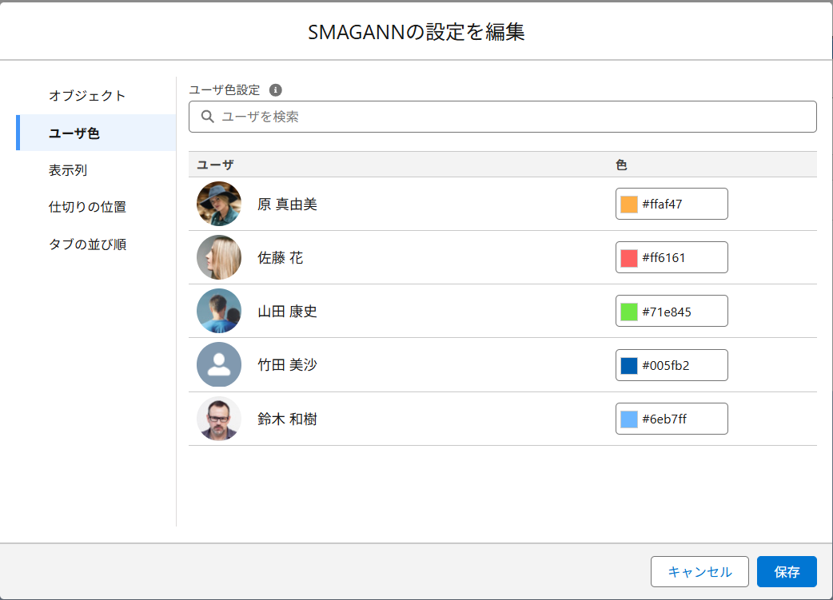Open the 仕切りの位置 tab
Image resolution: width=833 pixels, height=600 pixels.
(x=87, y=207)
